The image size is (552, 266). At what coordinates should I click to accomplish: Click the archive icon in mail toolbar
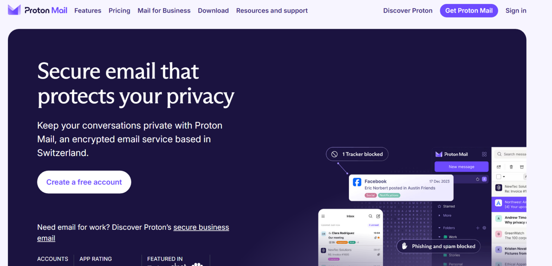(x=522, y=167)
